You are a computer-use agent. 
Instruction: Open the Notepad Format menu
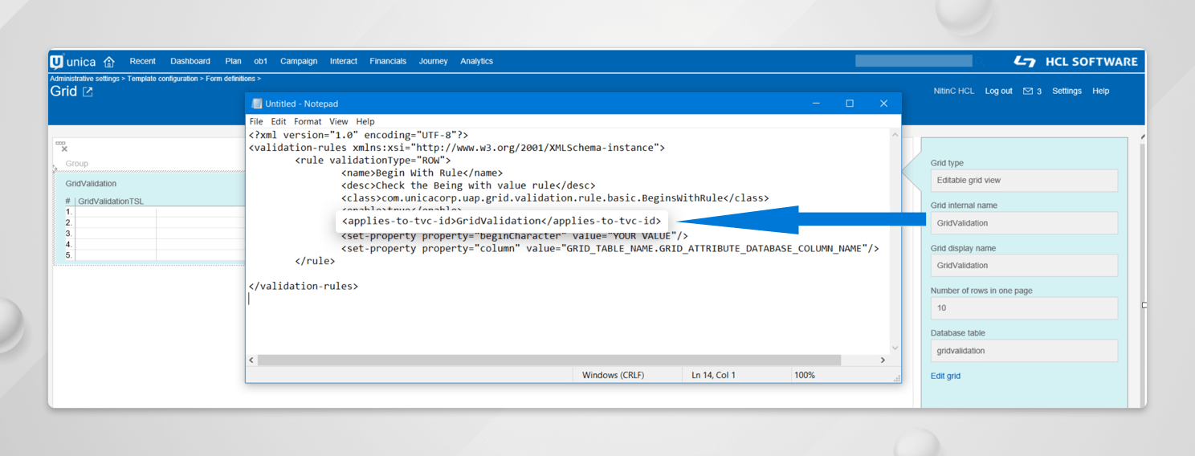[x=308, y=121]
